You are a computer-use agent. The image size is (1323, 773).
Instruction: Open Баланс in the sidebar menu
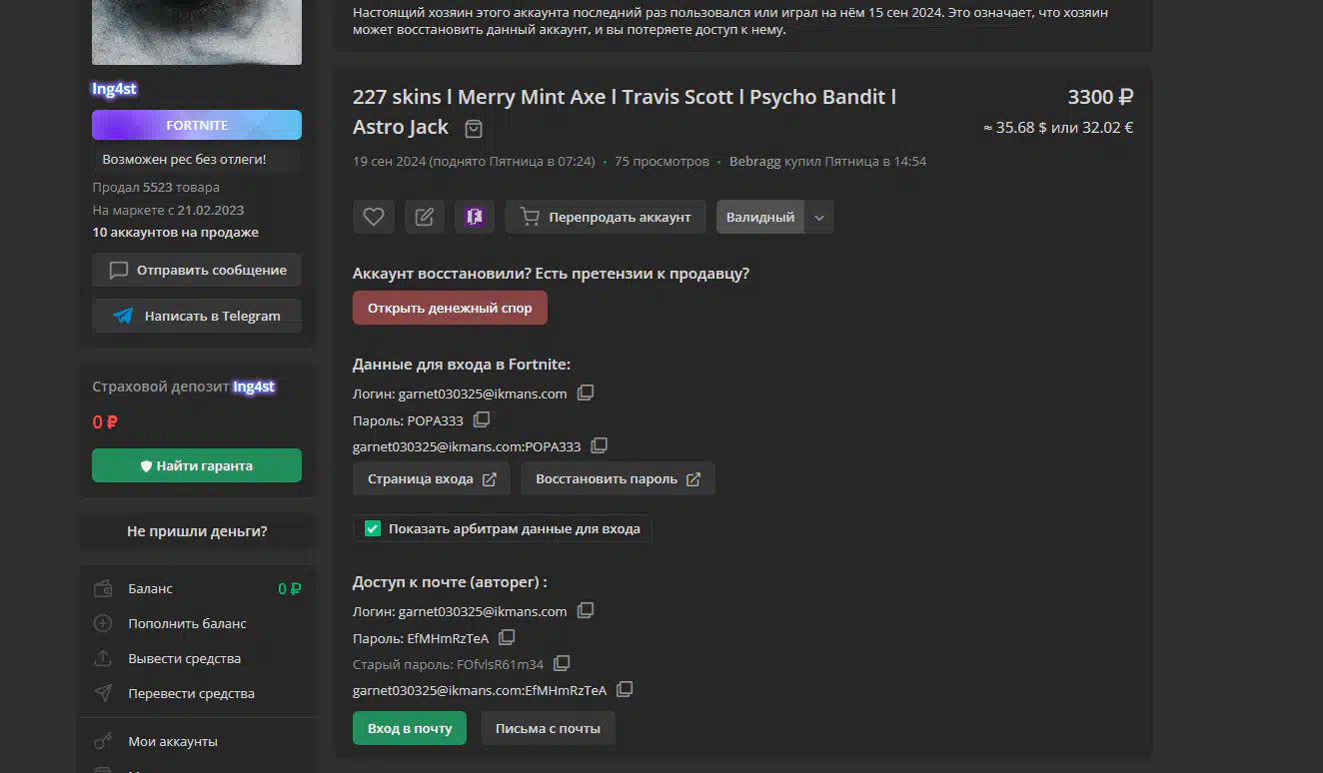[x=197, y=588]
